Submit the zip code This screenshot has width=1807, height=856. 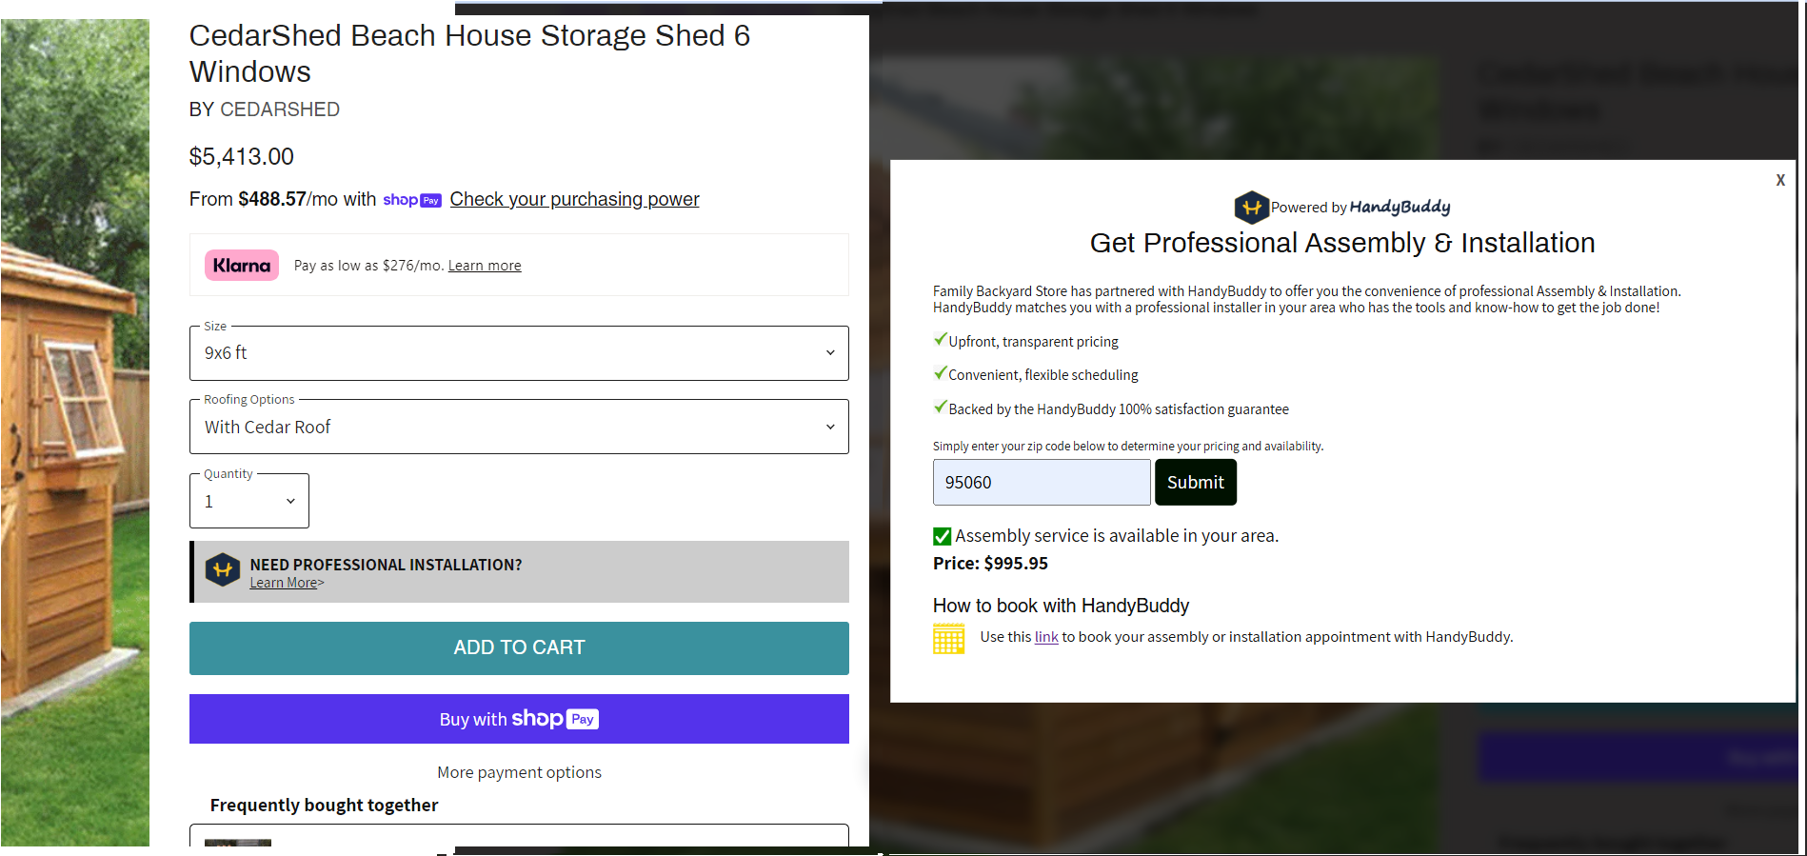[1196, 483]
